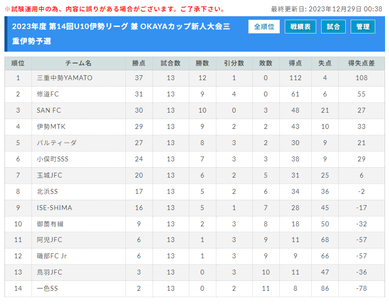The image size is (389, 307).
Task: Click the チーム名 column header
Action: (78, 63)
